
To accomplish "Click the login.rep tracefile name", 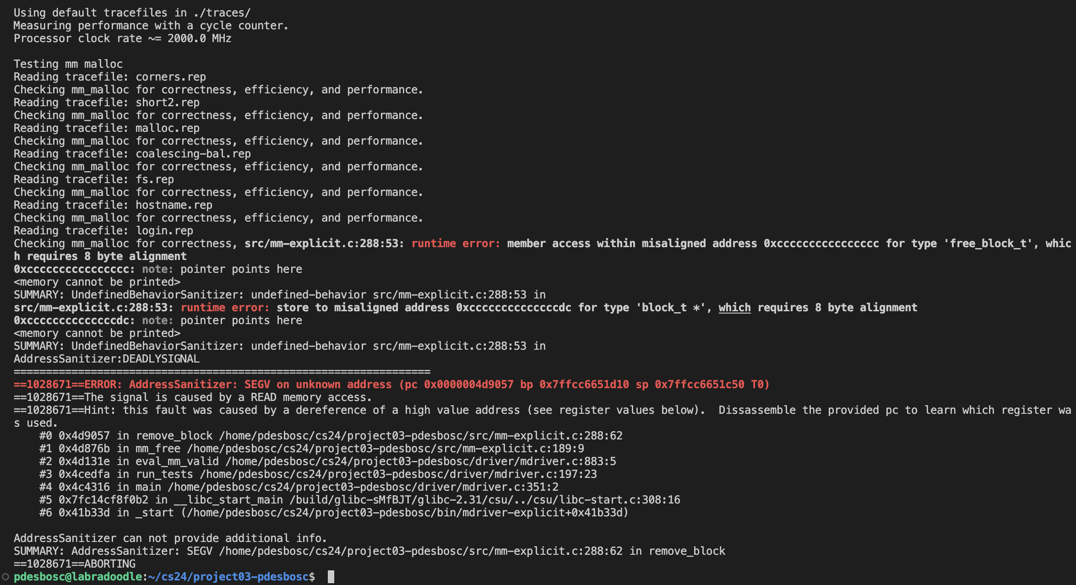I will 164,231.
